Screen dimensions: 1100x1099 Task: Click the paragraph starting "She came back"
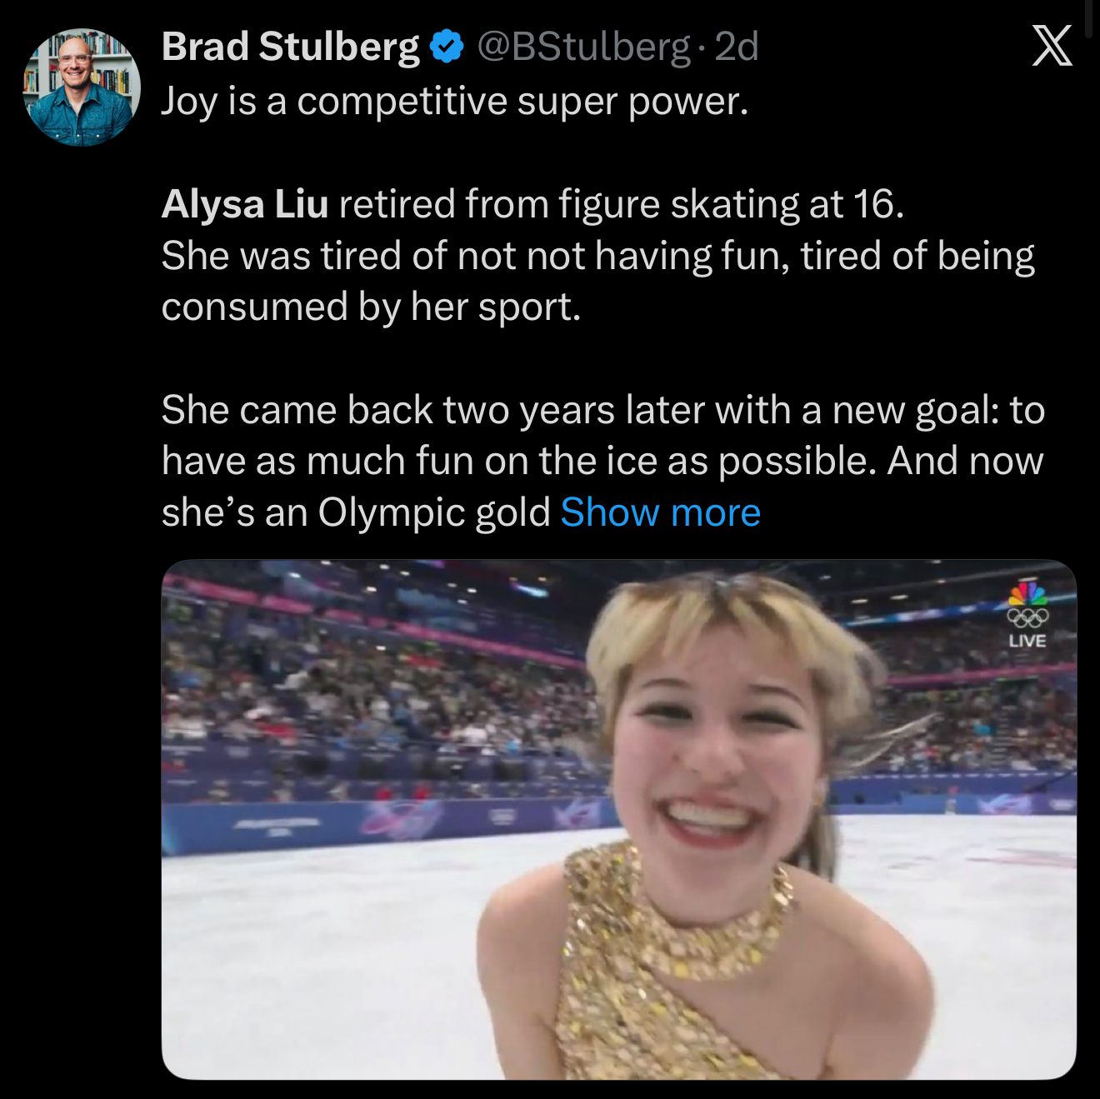[602, 460]
